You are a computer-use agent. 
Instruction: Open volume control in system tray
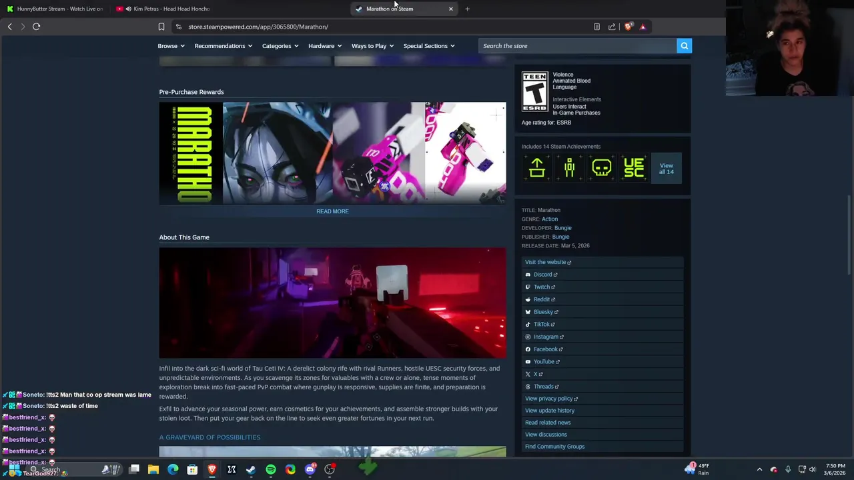(813, 469)
